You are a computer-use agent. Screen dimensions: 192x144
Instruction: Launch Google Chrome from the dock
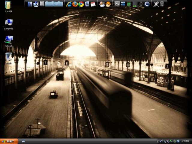tap(81, 4)
